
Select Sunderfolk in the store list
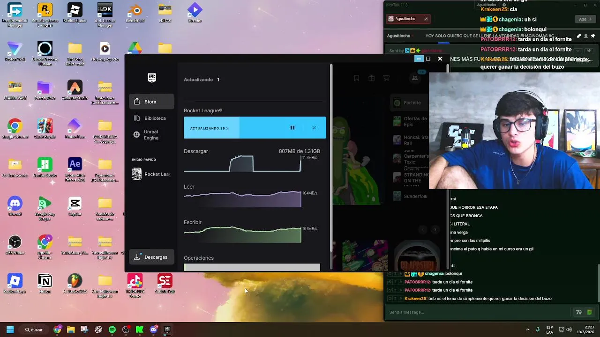click(x=410, y=196)
